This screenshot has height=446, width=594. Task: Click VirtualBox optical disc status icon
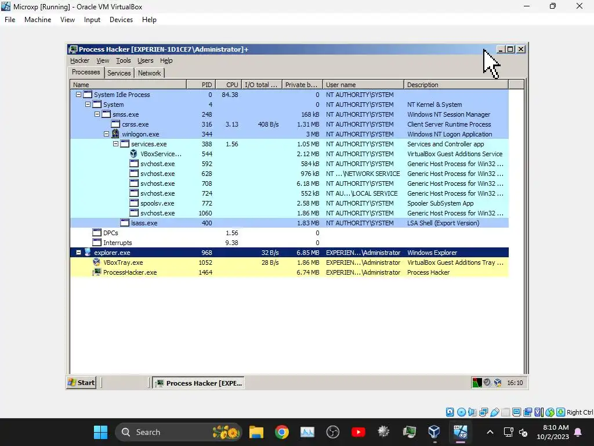pos(461,412)
